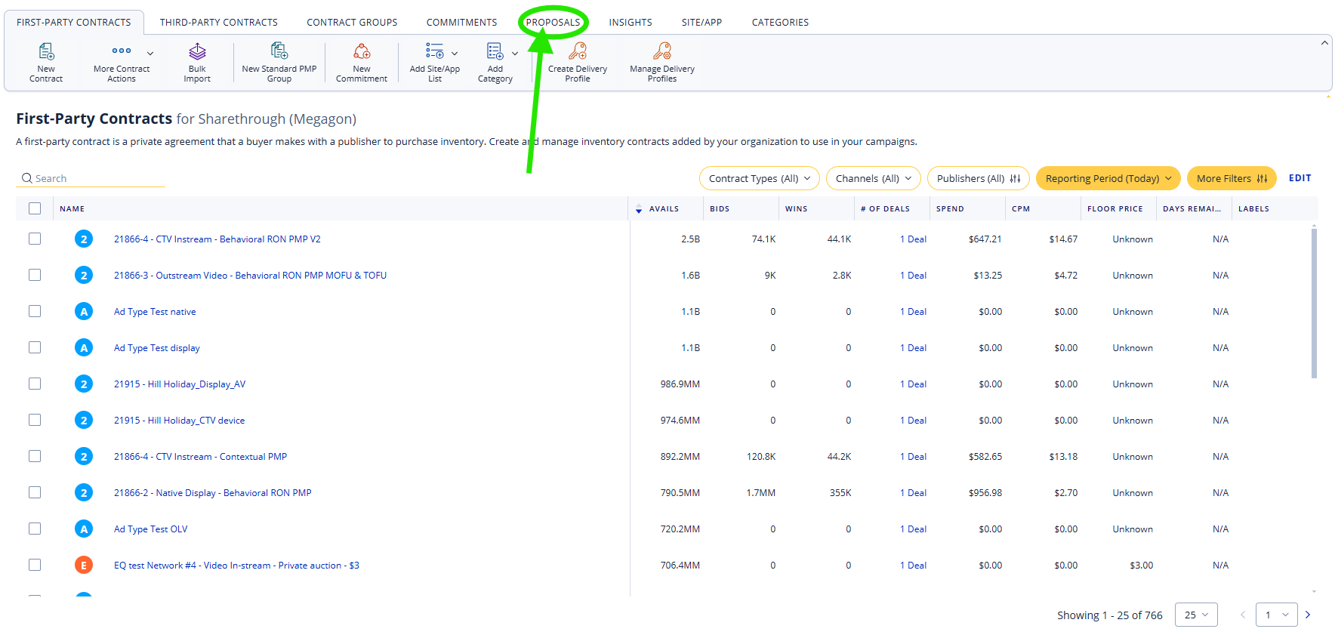Toggle the select-all checkbox in header
This screenshot has height=635, width=1335.
(x=35, y=208)
